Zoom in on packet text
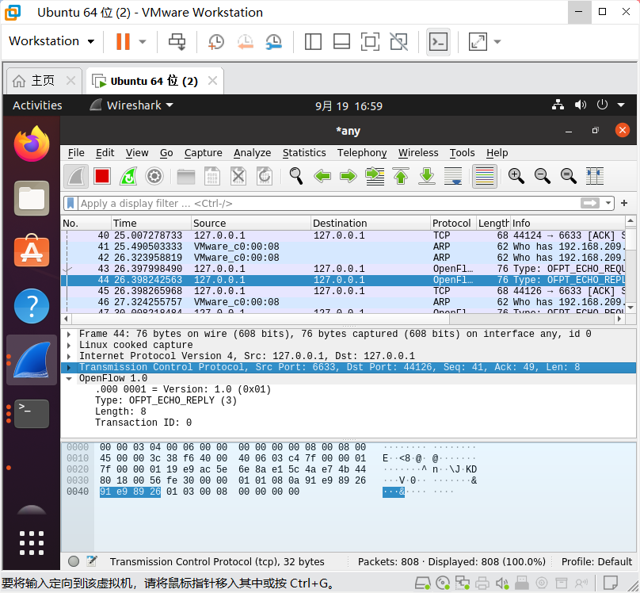The width and height of the screenshot is (640, 593). [x=516, y=177]
